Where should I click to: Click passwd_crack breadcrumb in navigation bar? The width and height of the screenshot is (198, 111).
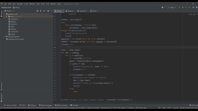[6, 7]
